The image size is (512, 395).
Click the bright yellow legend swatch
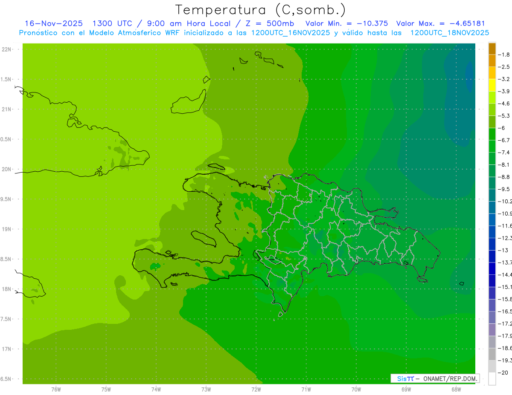point(492,85)
